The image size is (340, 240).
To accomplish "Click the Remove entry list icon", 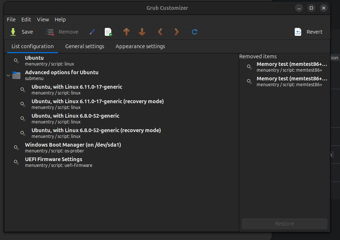I will tap(50, 32).
